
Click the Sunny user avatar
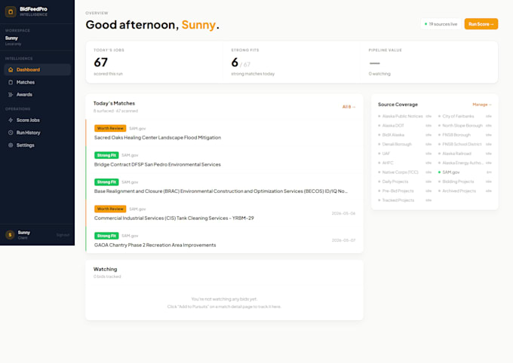coord(10,234)
